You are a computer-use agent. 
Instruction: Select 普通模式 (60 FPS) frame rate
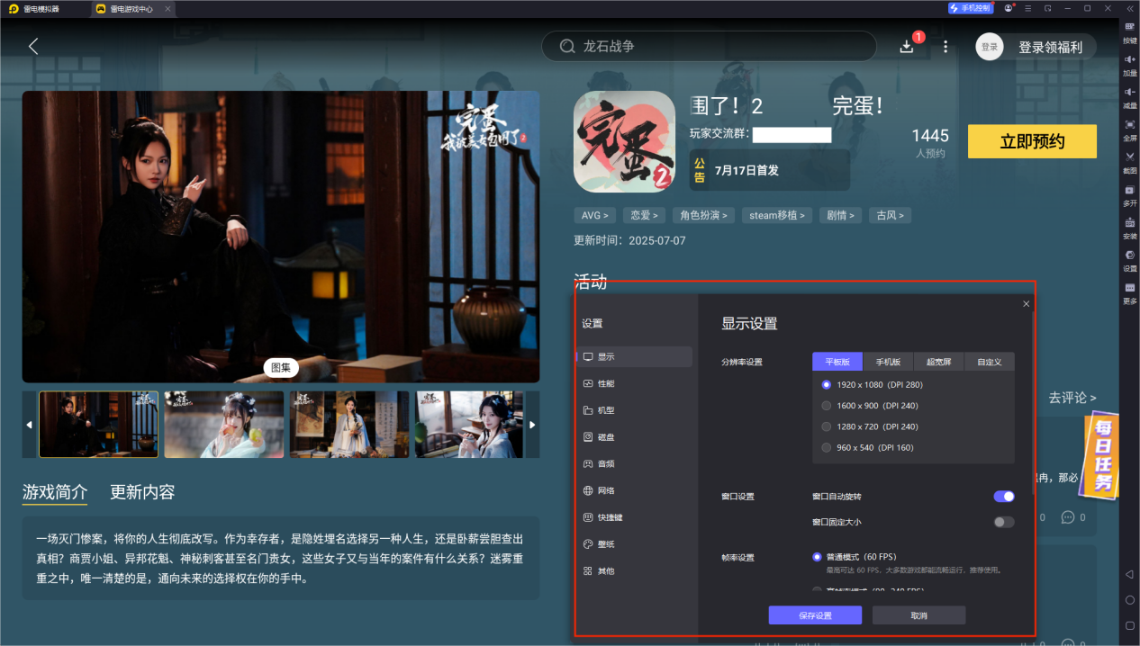(855, 557)
